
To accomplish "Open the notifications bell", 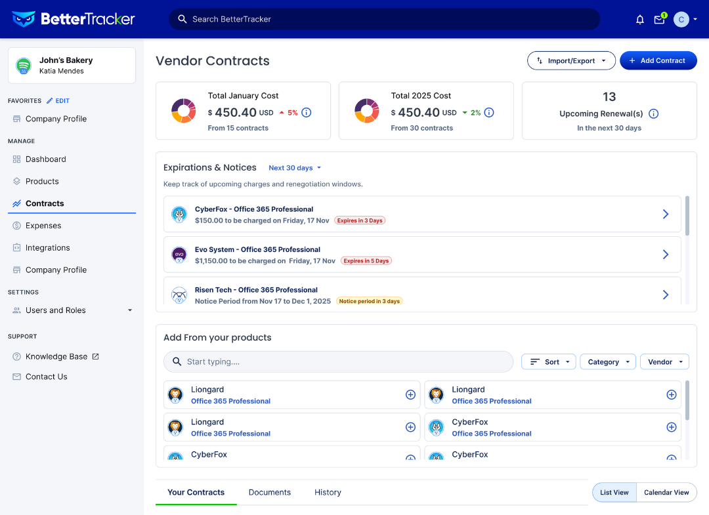I will click(640, 20).
